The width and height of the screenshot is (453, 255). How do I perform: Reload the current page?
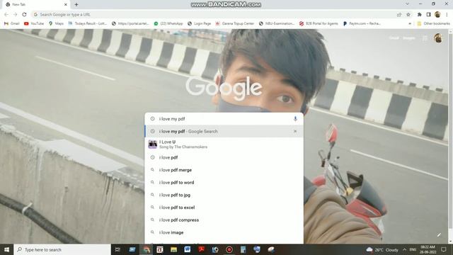coord(24,14)
